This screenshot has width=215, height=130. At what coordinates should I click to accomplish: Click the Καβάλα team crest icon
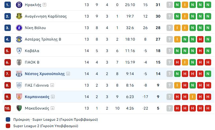(19, 51)
